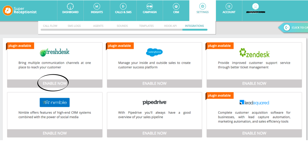The image size is (308, 142).
Task: Click the LeadSquared logo
Action: pos(254,102)
